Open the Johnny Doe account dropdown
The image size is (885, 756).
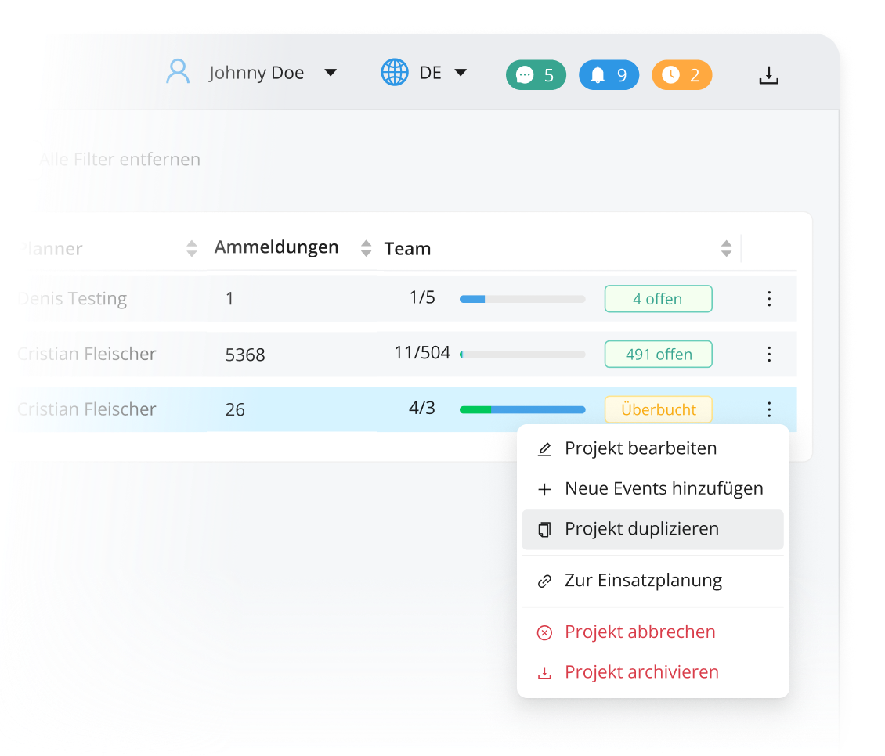(331, 72)
